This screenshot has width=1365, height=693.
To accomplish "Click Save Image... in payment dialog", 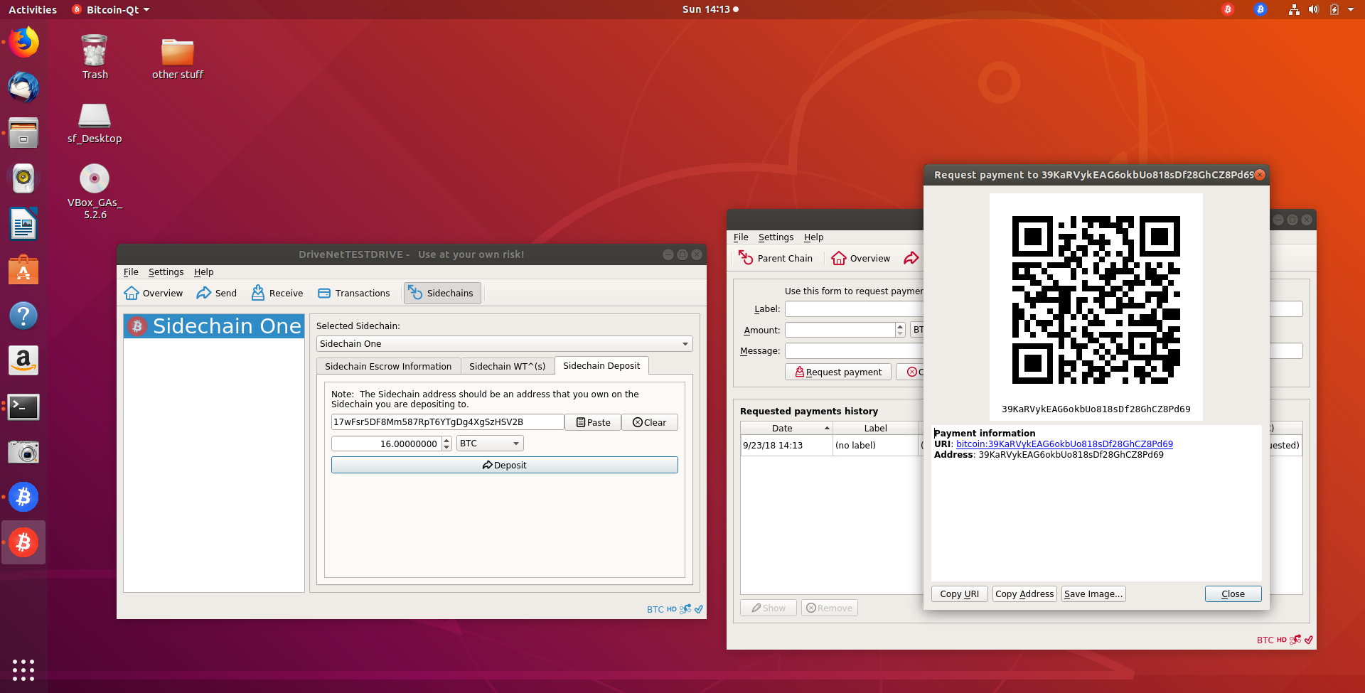I will pyautogui.click(x=1093, y=594).
